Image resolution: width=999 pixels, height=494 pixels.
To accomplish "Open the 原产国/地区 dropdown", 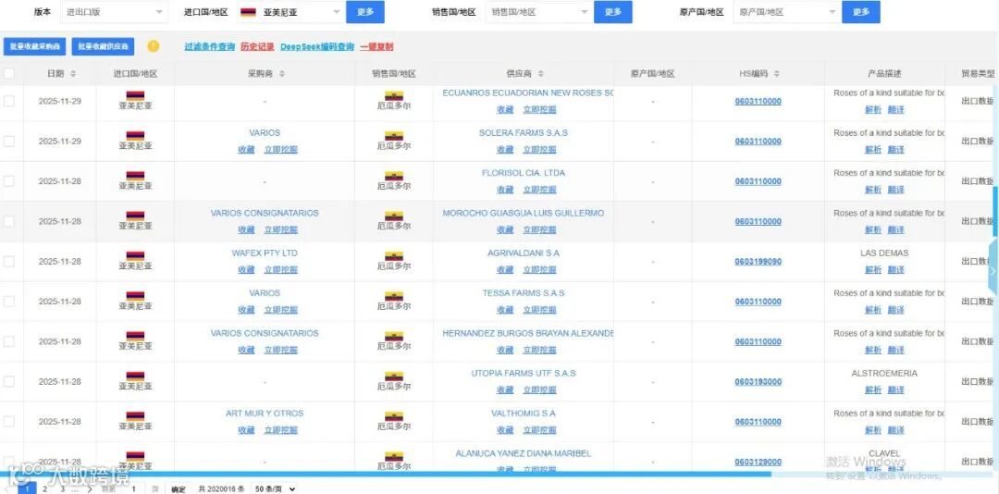I will 787,12.
